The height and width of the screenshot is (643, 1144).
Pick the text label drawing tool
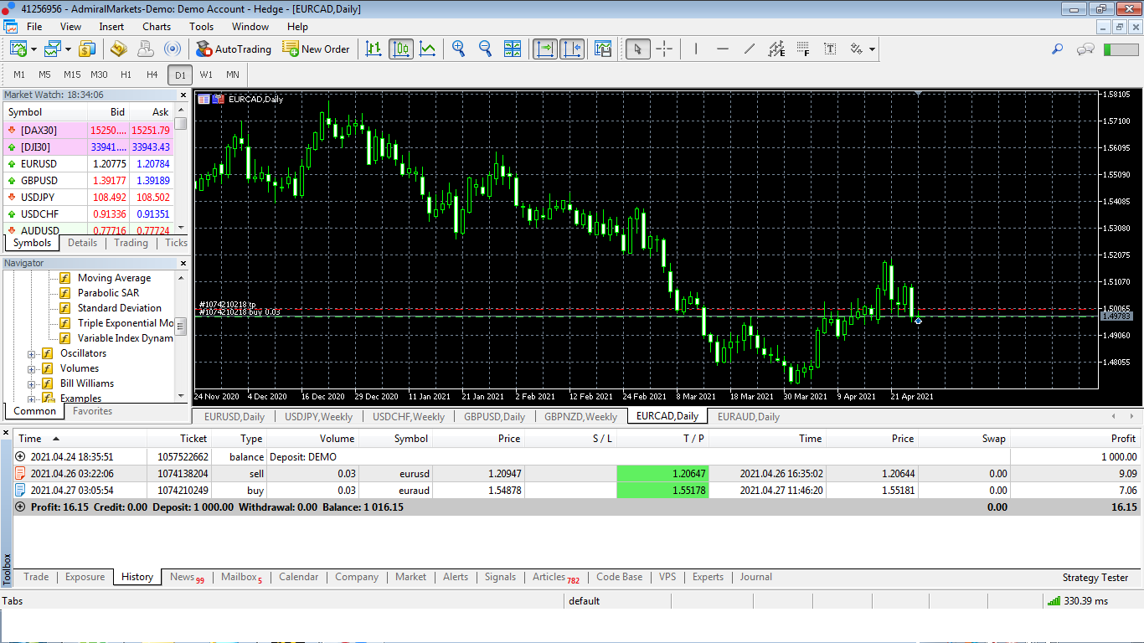point(830,49)
